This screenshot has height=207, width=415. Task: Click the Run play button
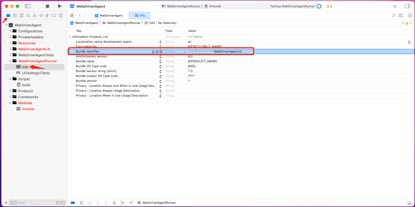tap(60, 6)
